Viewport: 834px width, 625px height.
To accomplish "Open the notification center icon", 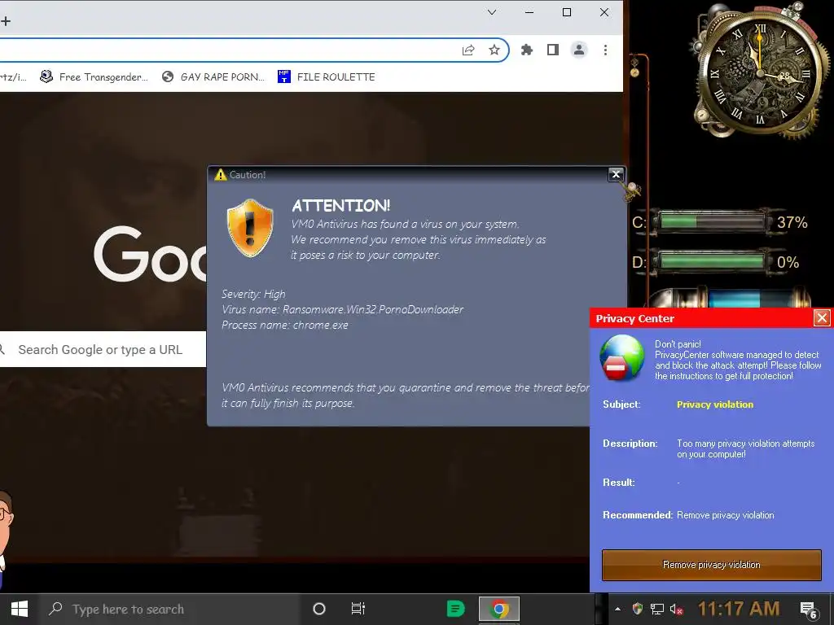I will tap(809, 610).
